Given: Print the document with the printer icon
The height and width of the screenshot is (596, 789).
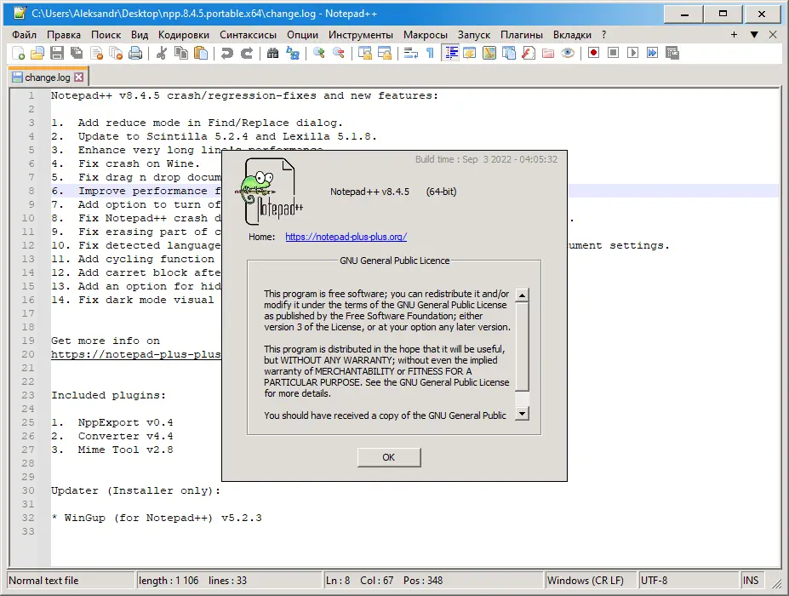Looking at the screenshot, I should [136, 53].
